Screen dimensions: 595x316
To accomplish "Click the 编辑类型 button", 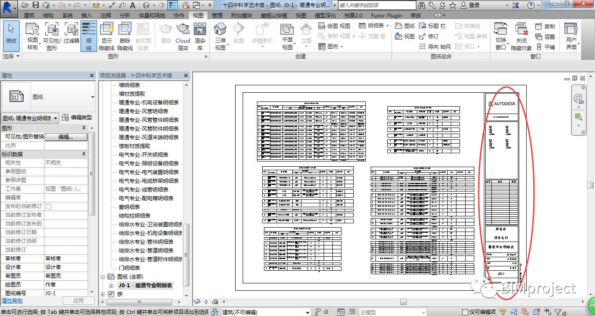I will click(x=77, y=118).
